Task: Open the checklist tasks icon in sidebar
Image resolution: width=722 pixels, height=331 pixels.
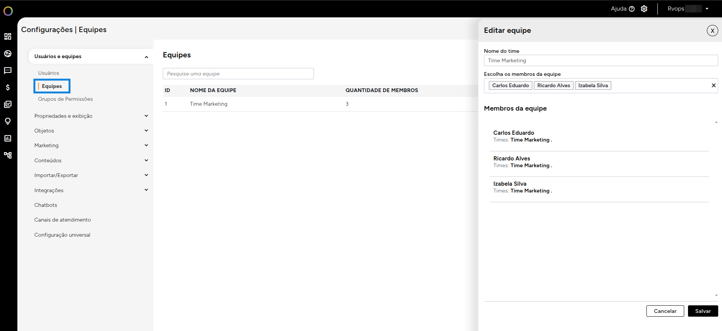Action: (8, 105)
